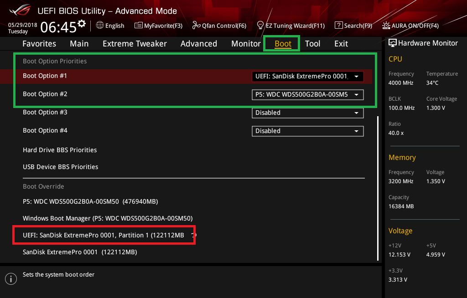Click the Hardware Monitor title
The image size is (467, 298).
(428, 43)
